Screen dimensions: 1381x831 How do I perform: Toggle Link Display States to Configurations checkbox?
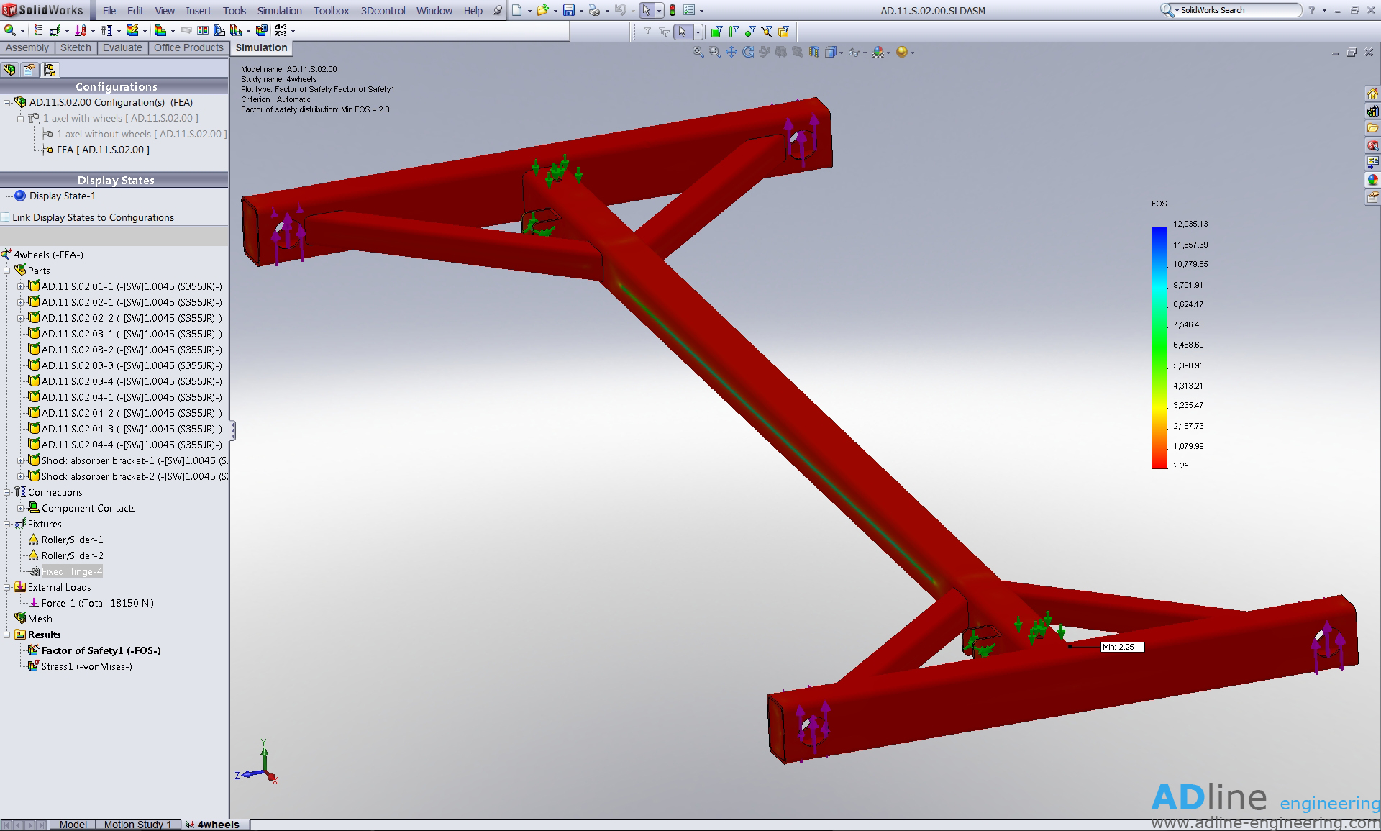pos(5,217)
